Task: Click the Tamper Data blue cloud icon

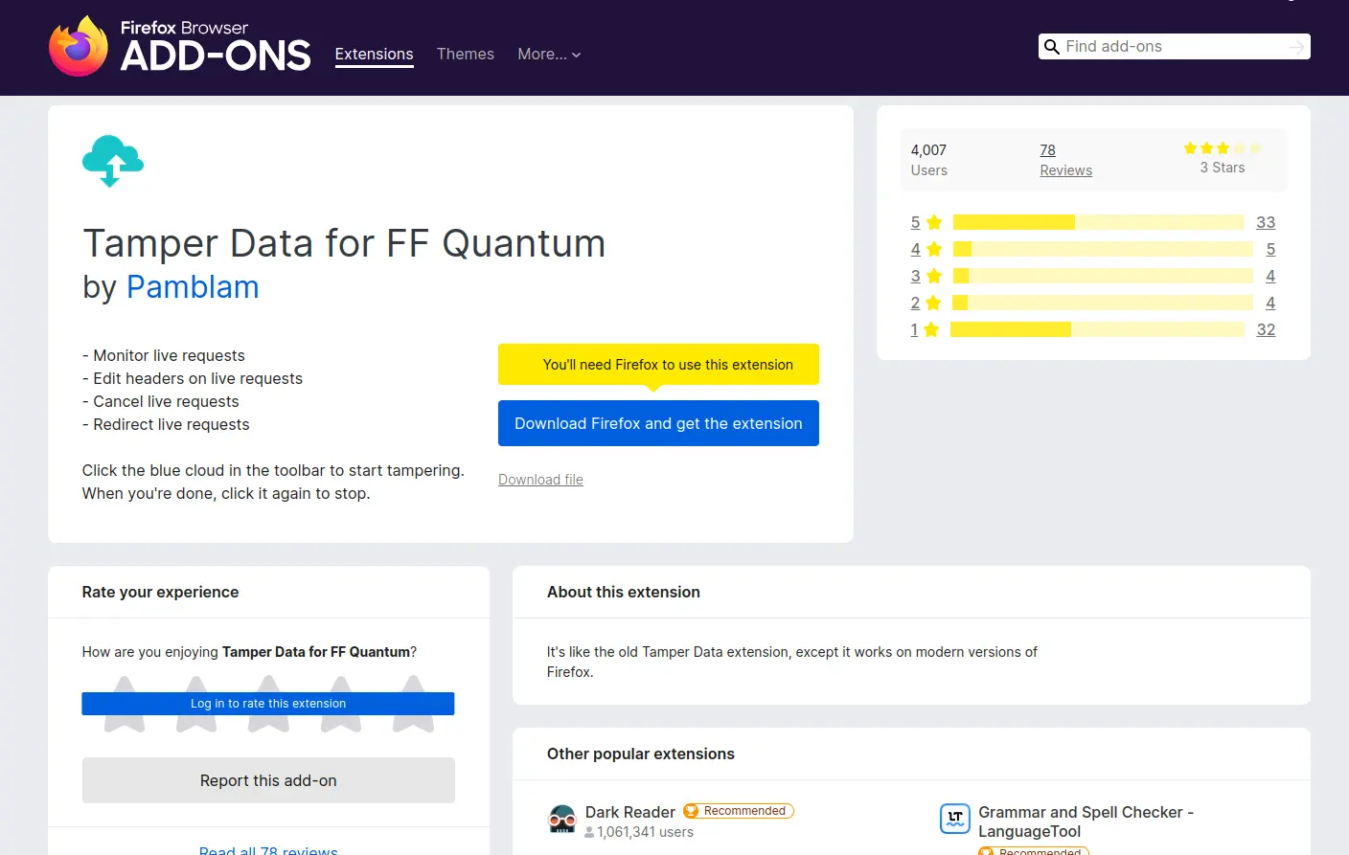Action: click(x=113, y=161)
